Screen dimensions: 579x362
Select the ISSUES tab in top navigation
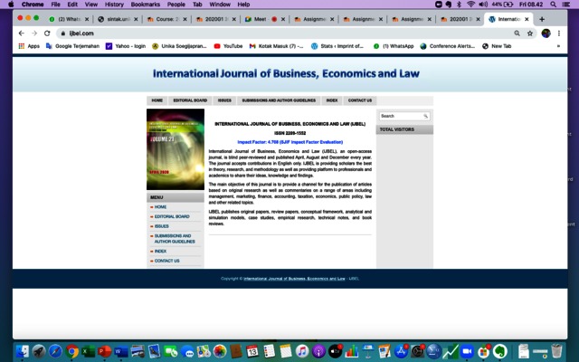(x=224, y=100)
